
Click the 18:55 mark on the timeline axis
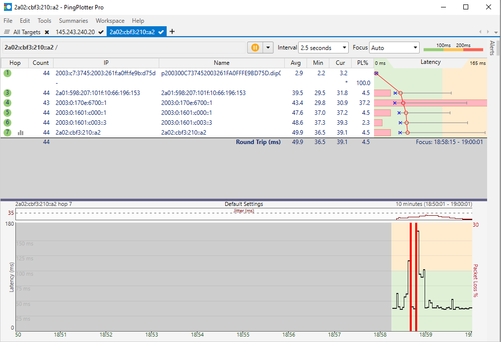243,335
